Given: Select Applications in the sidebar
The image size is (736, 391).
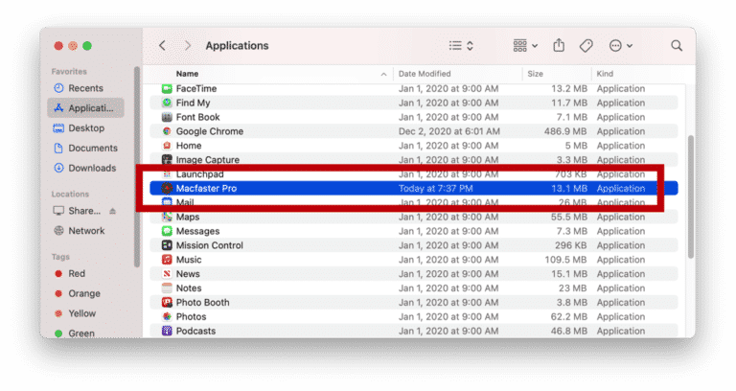Looking at the screenshot, I should point(85,108).
